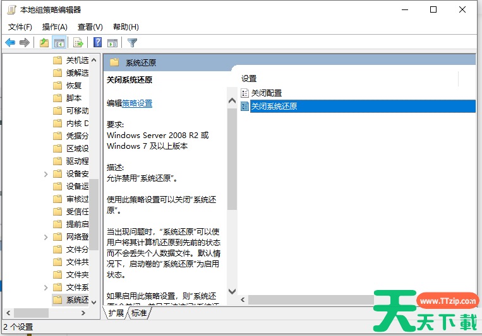
Task: Open the 文件(F) menu
Action: [20, 27]
